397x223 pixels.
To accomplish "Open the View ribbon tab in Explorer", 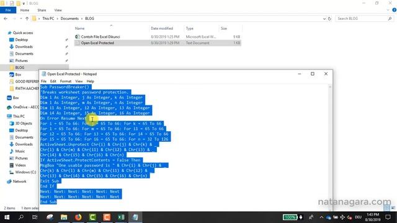I will click(58, 10).
